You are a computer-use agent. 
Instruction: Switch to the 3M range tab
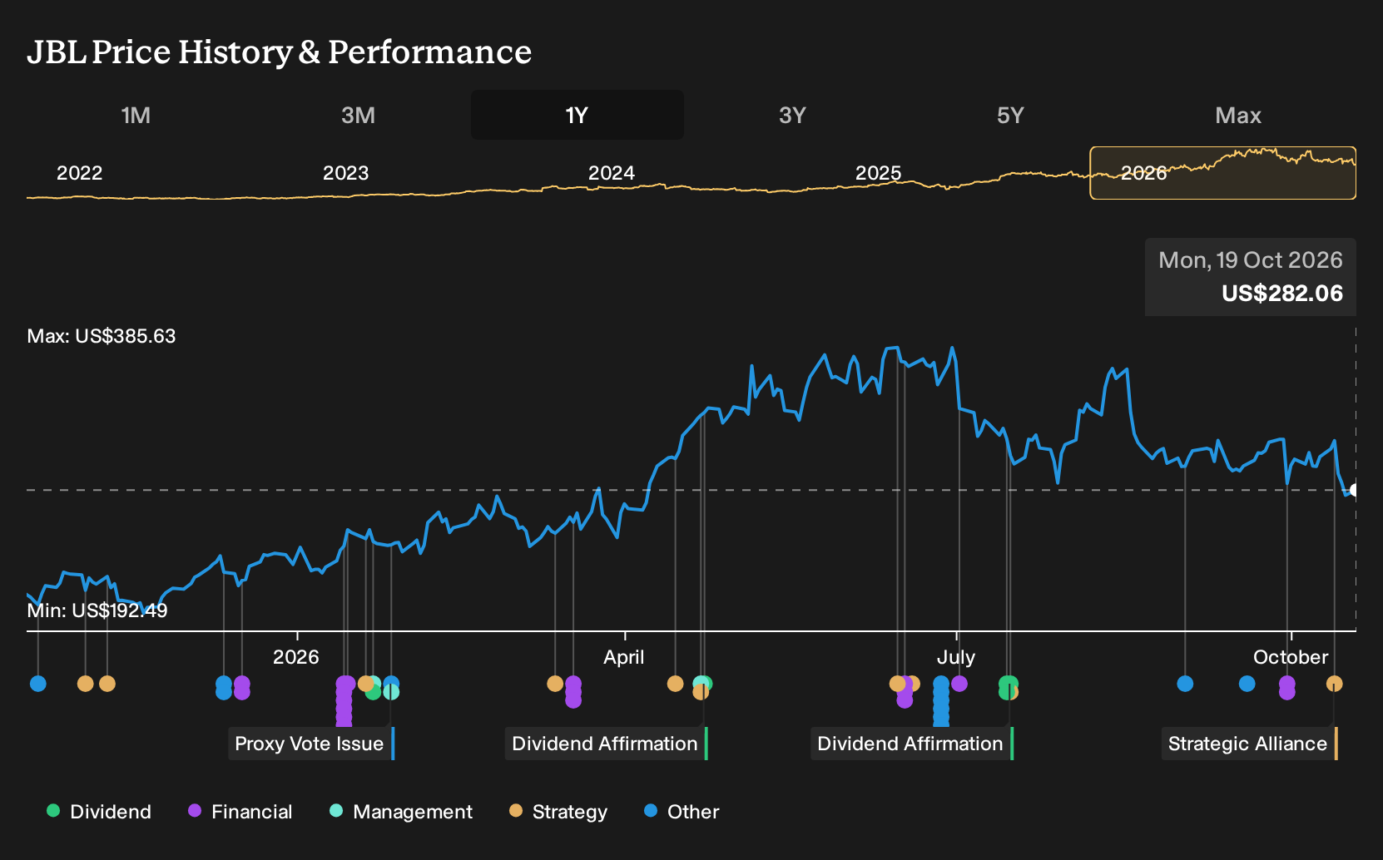click(358, 116)
